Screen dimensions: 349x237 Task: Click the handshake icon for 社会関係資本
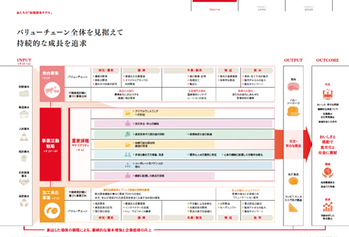coord(24,182)
